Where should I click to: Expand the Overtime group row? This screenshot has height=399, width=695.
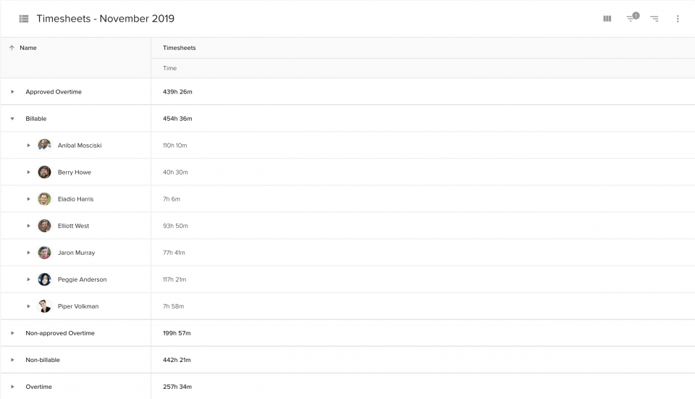tap(12, 387)
